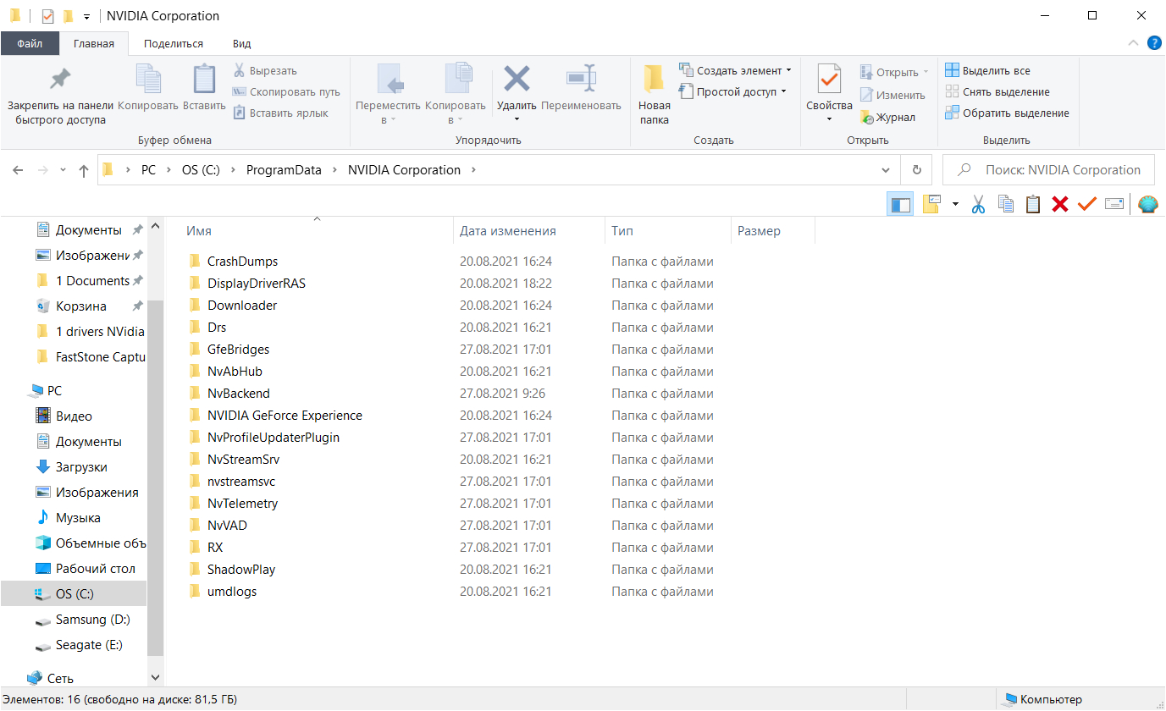Click the large Вставить clipboard icon in ribbon
Viewport: 1166px width, 711px height.
pyautogui.click(x=204, y=80)
